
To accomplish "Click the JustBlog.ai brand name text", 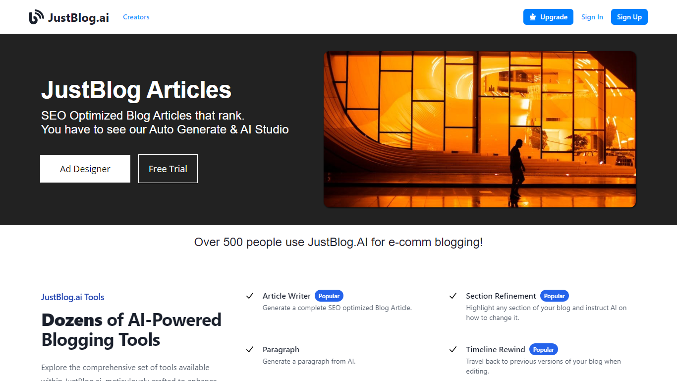I will pos(78,17).
